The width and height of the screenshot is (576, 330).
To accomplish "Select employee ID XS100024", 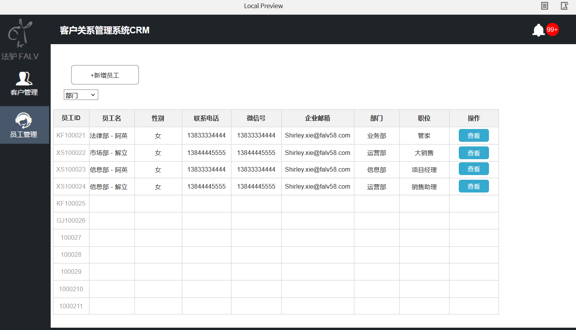I will pos(71,187).
